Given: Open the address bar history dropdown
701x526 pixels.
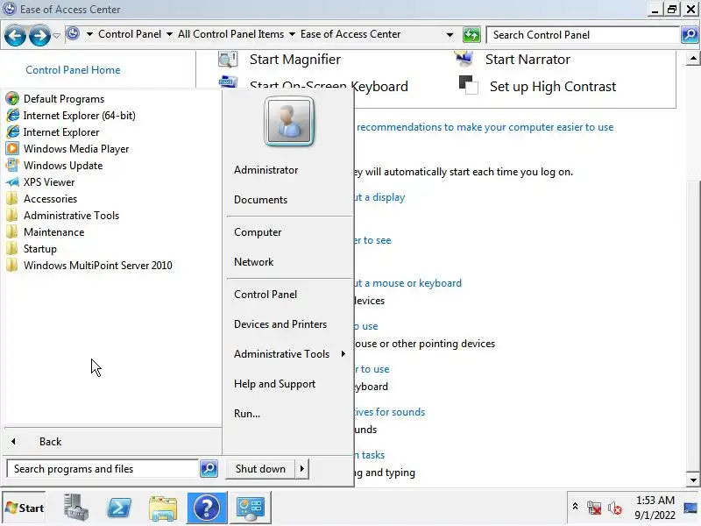Looking at the screenshot, I should [x=450, y=34].
